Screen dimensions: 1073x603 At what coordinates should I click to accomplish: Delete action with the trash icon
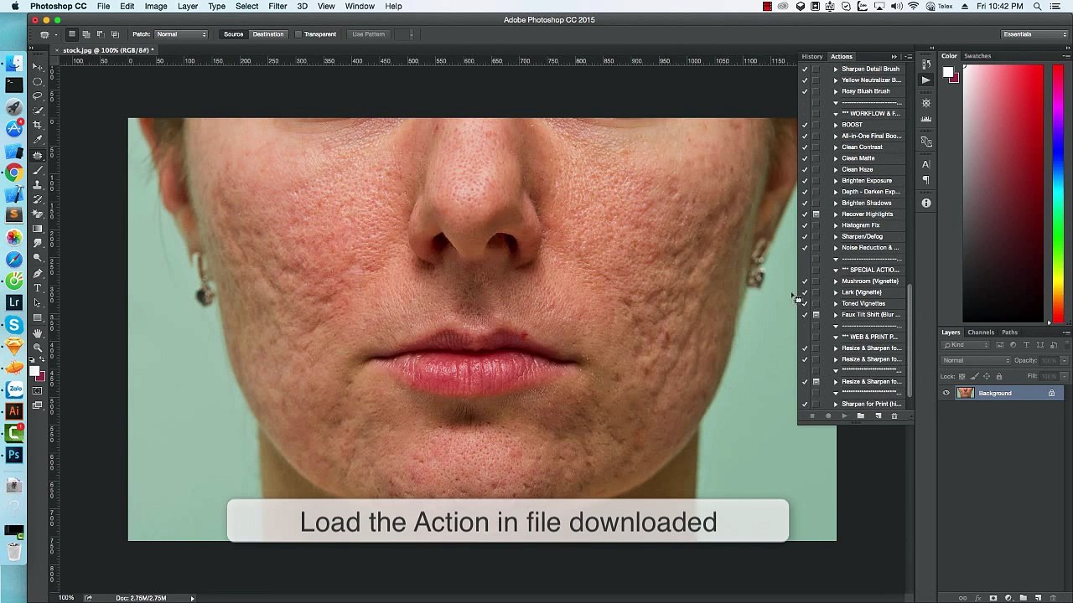pyautogui.click(x=894, y=416)
